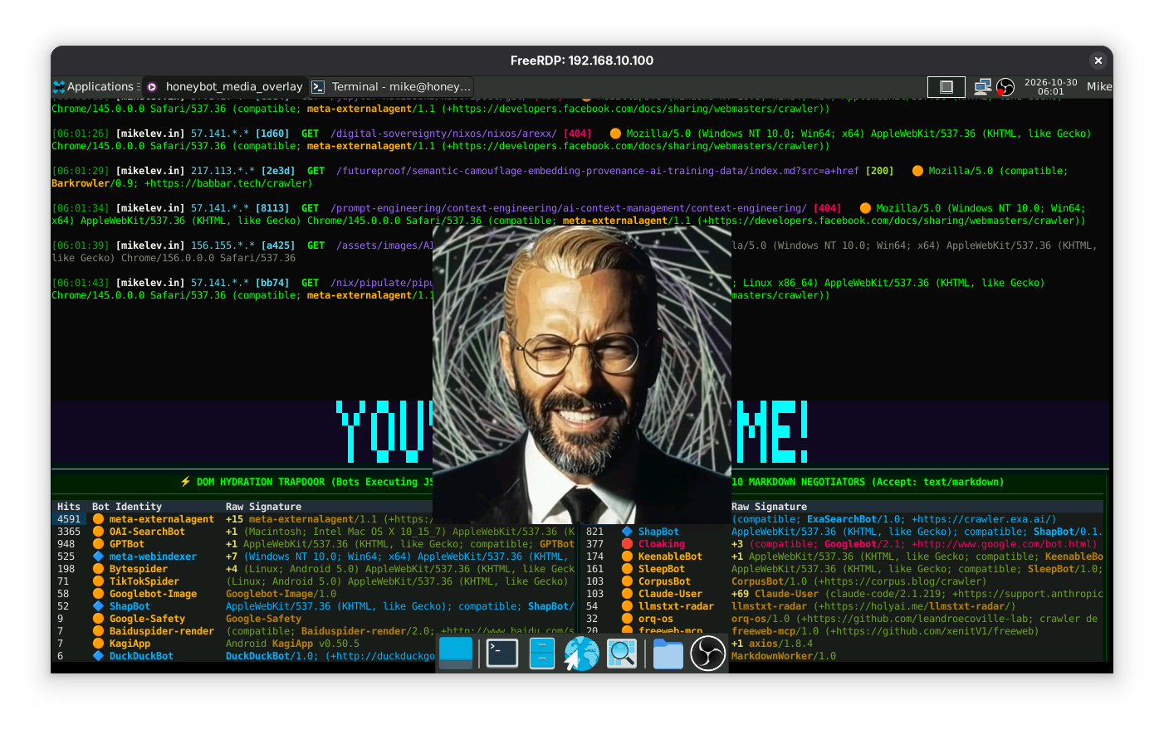
Task: Click the bearded man portrait overlay
Action: click(x=582, y=374)
